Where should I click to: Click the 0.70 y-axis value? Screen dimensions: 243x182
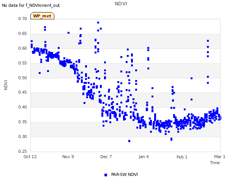tap(23, 19)
